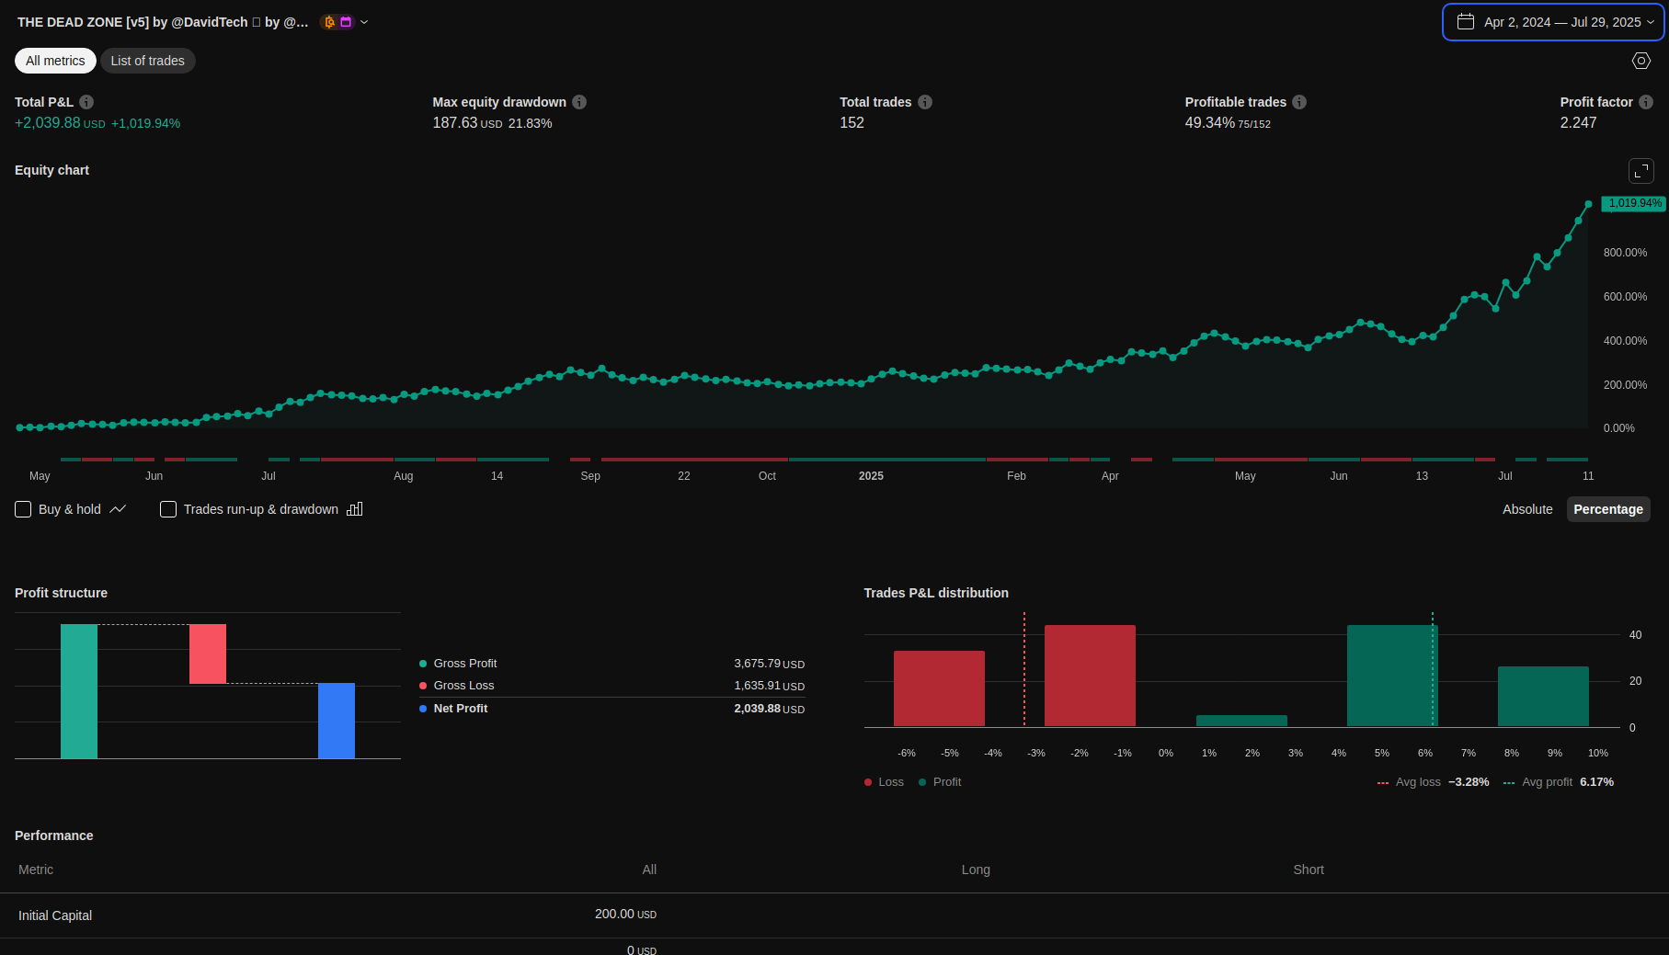Click the info icon beside Total P&L

pos(86,102)
